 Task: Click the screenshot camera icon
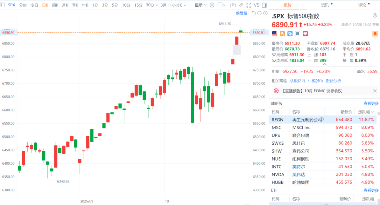(x=233, y=5)
